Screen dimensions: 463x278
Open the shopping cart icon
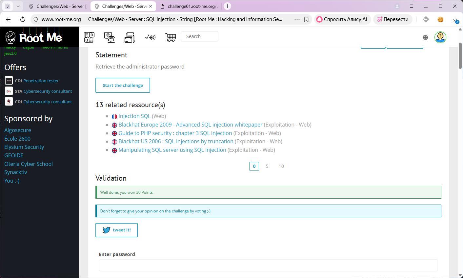(x=171, y=37)
